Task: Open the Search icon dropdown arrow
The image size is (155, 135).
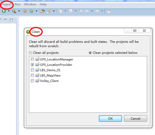Action: pyautogui.click(x=54, y=11)
